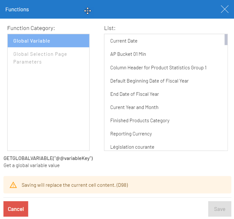
Task: Choose AP Bucket 01 Min variable
Action: coord(128,54)
